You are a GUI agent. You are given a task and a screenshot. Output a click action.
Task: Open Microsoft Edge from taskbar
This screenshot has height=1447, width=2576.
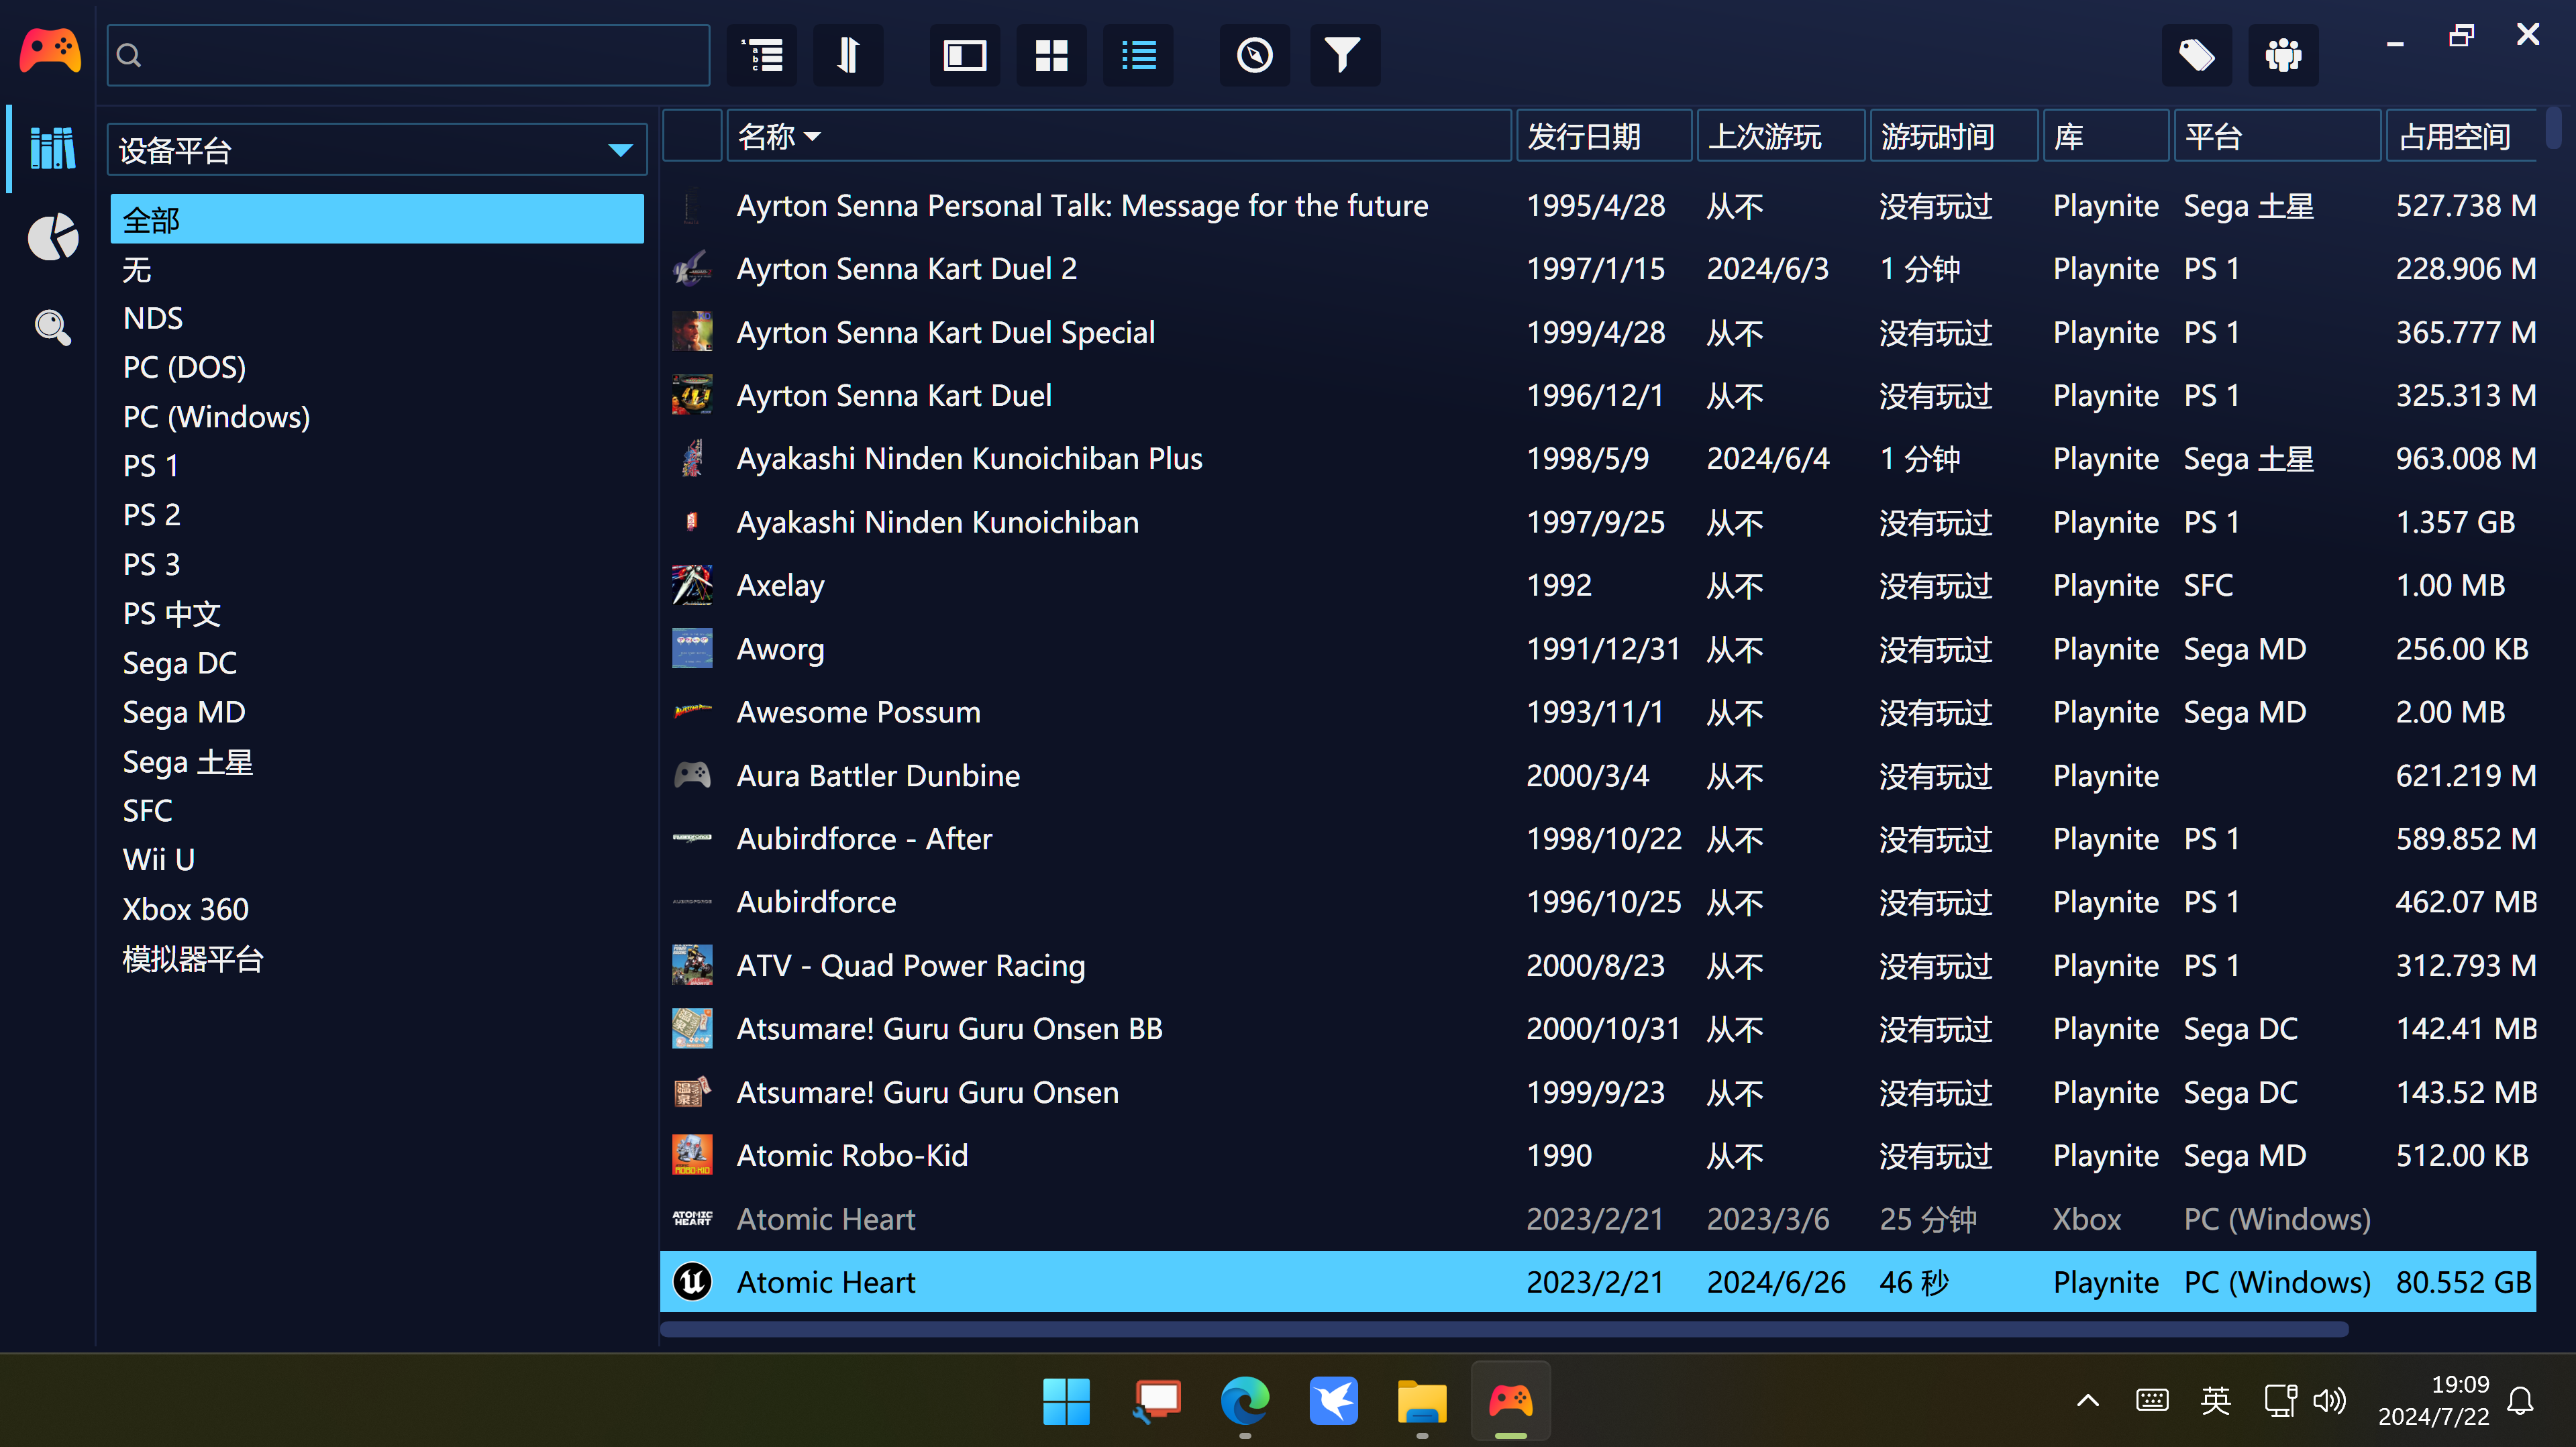coord(1245,1401)
